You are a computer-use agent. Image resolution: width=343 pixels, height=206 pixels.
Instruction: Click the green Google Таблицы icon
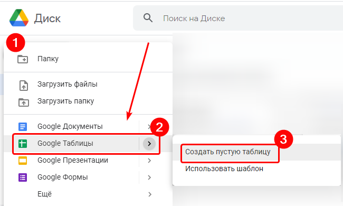pyautogui.click(x=23, y=144)
